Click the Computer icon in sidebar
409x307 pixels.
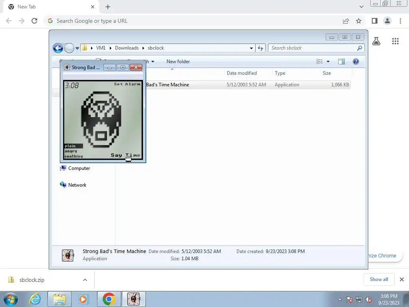pos(63,168)
